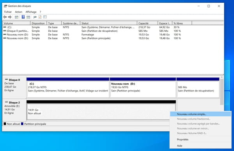Open Propriétés from the context menu
This screenshot has width=234, height=151.
tap(200, 140)
